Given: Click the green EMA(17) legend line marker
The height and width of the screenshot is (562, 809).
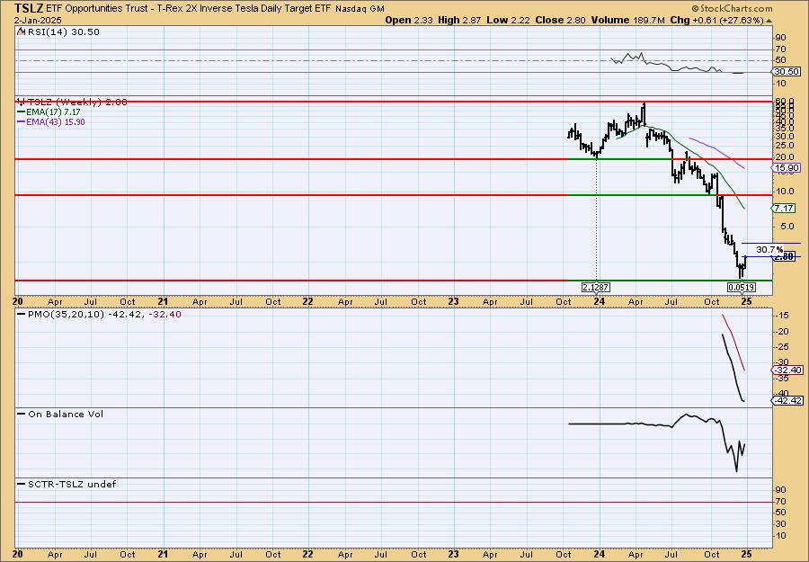Looking at the screenshot, I should point(21,112).
